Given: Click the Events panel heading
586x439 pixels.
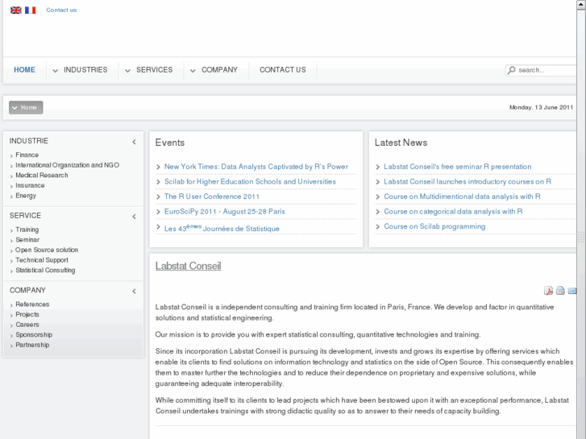Looking at the screenshot, I should (x=169, y=143).
